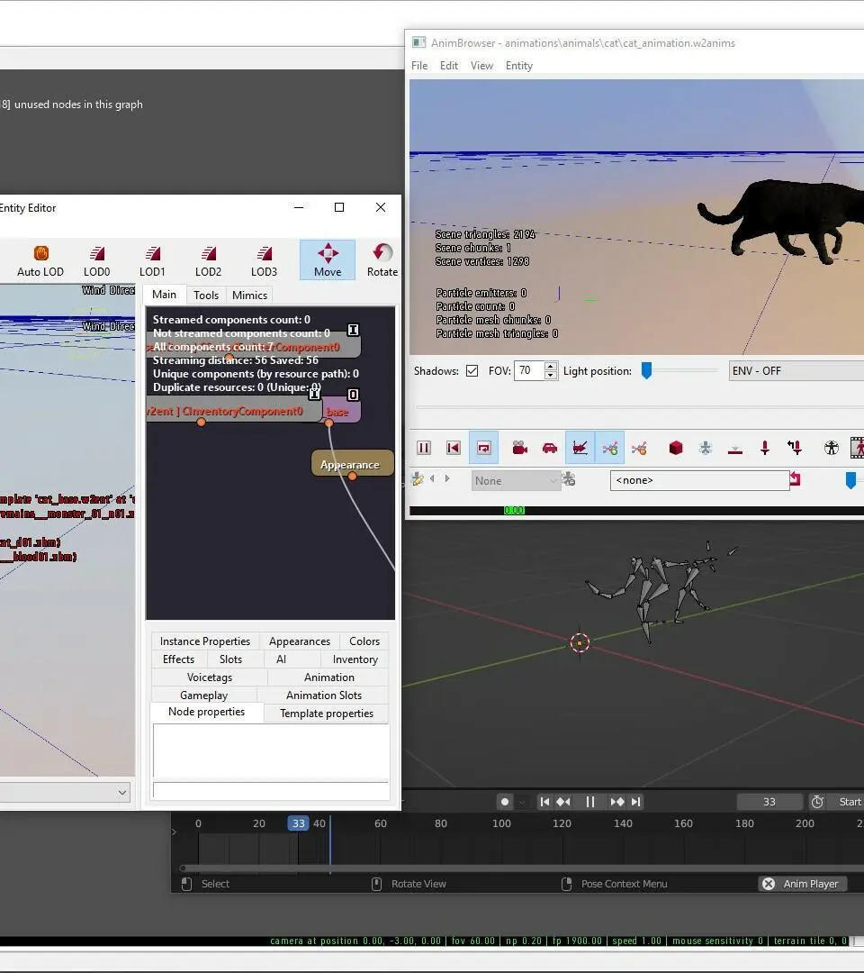Viewport: 864px width, 973px height.
Task: Click the Vitruvian figure icon in AnimBrowser
Action: click(x=832, y=448)
